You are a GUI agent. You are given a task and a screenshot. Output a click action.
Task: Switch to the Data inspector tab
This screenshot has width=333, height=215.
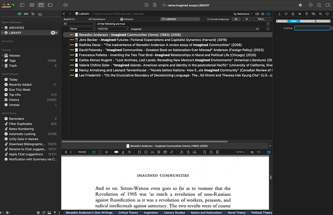pos(294,21)
